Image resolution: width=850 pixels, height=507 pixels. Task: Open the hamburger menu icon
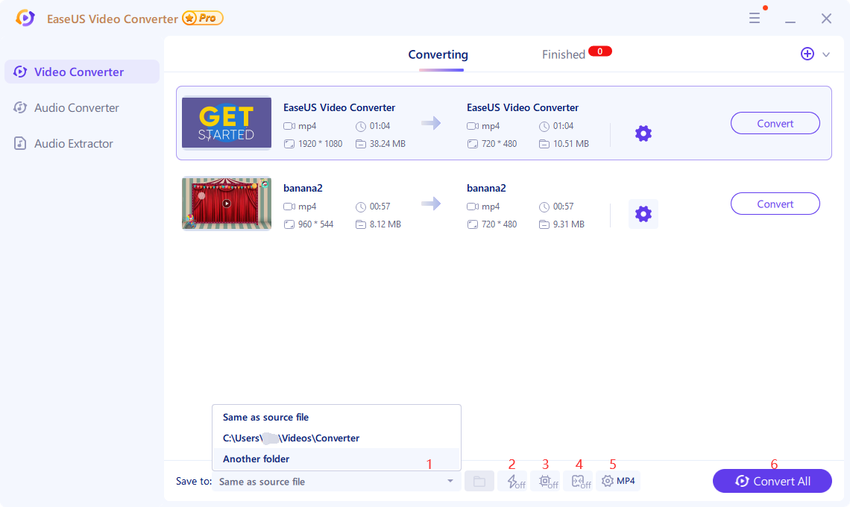pyautogui.click(x=754, y=19)
